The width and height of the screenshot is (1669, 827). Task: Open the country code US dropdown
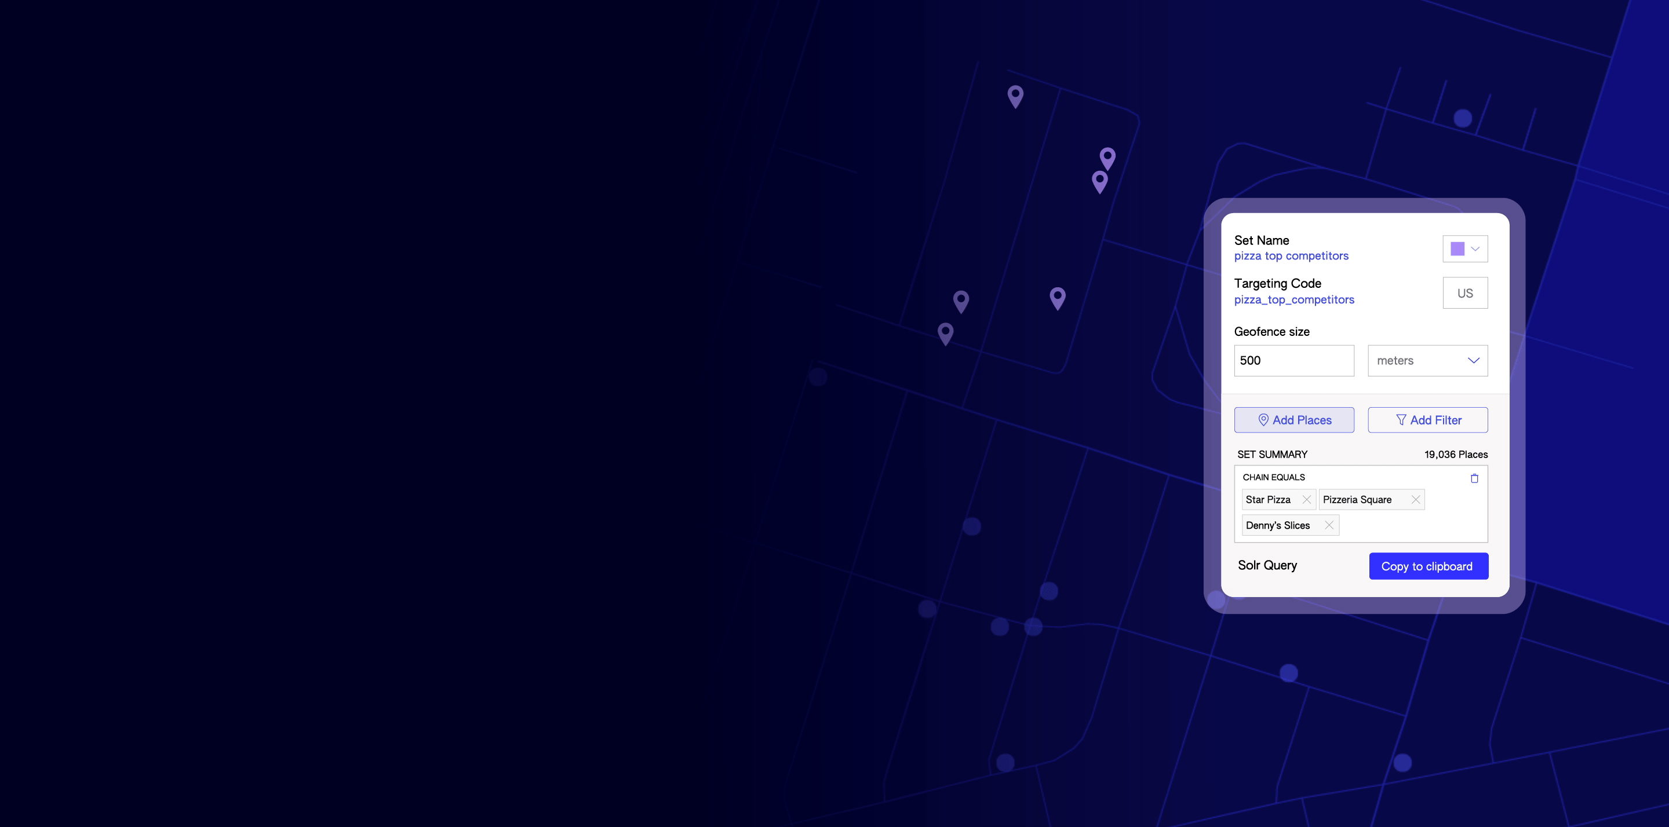click(x=1464, y=292)
